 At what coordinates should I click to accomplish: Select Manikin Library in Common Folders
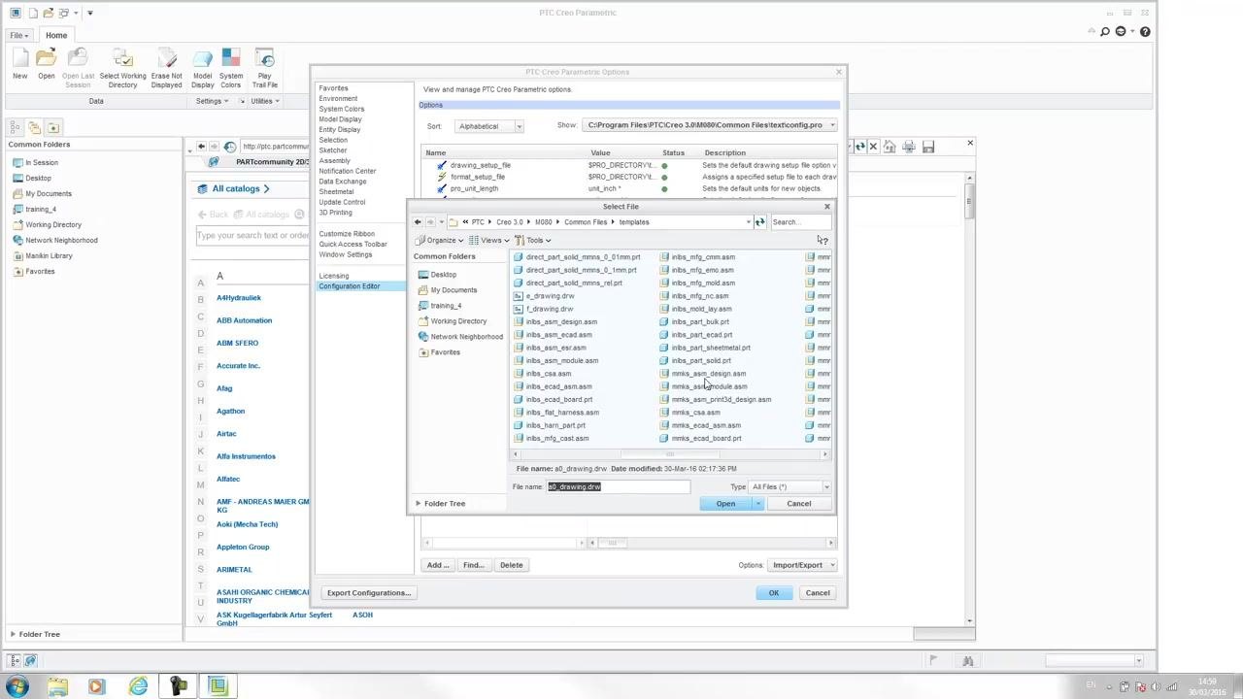[49, 255]
